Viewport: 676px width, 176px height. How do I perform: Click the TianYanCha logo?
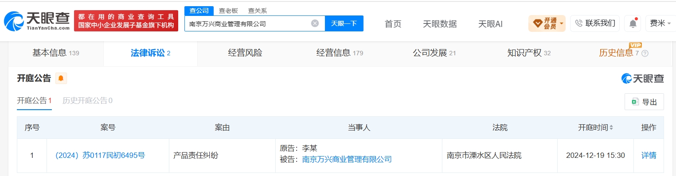(37, 21)
